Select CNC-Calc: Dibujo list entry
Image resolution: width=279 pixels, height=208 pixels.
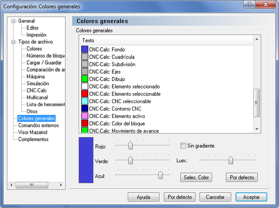107,79
